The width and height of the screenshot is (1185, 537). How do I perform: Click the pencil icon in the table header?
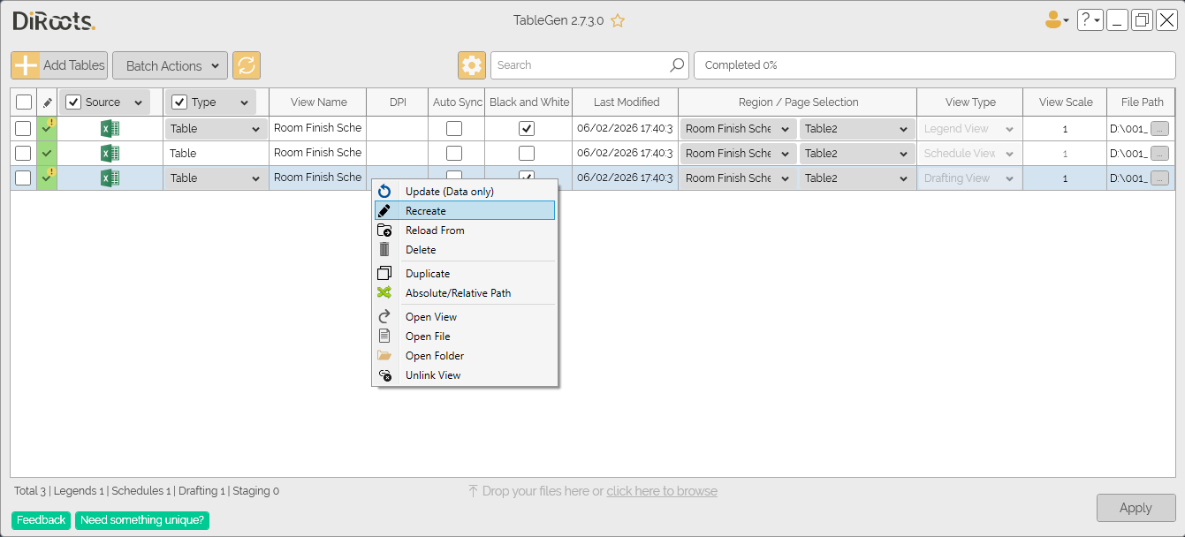[47, 102]
